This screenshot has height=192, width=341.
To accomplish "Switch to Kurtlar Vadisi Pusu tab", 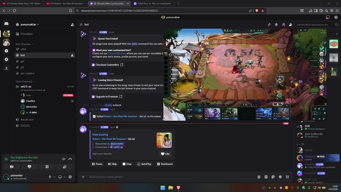I will click(22, 3).
